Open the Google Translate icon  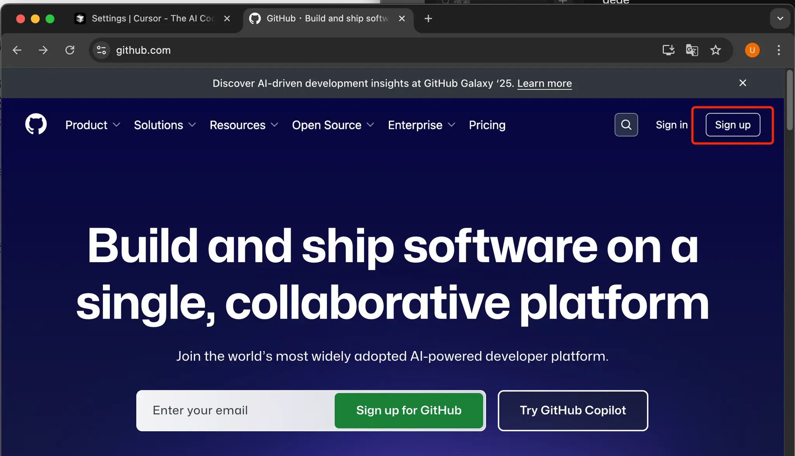pyautogui.click(x=692, y=50)
